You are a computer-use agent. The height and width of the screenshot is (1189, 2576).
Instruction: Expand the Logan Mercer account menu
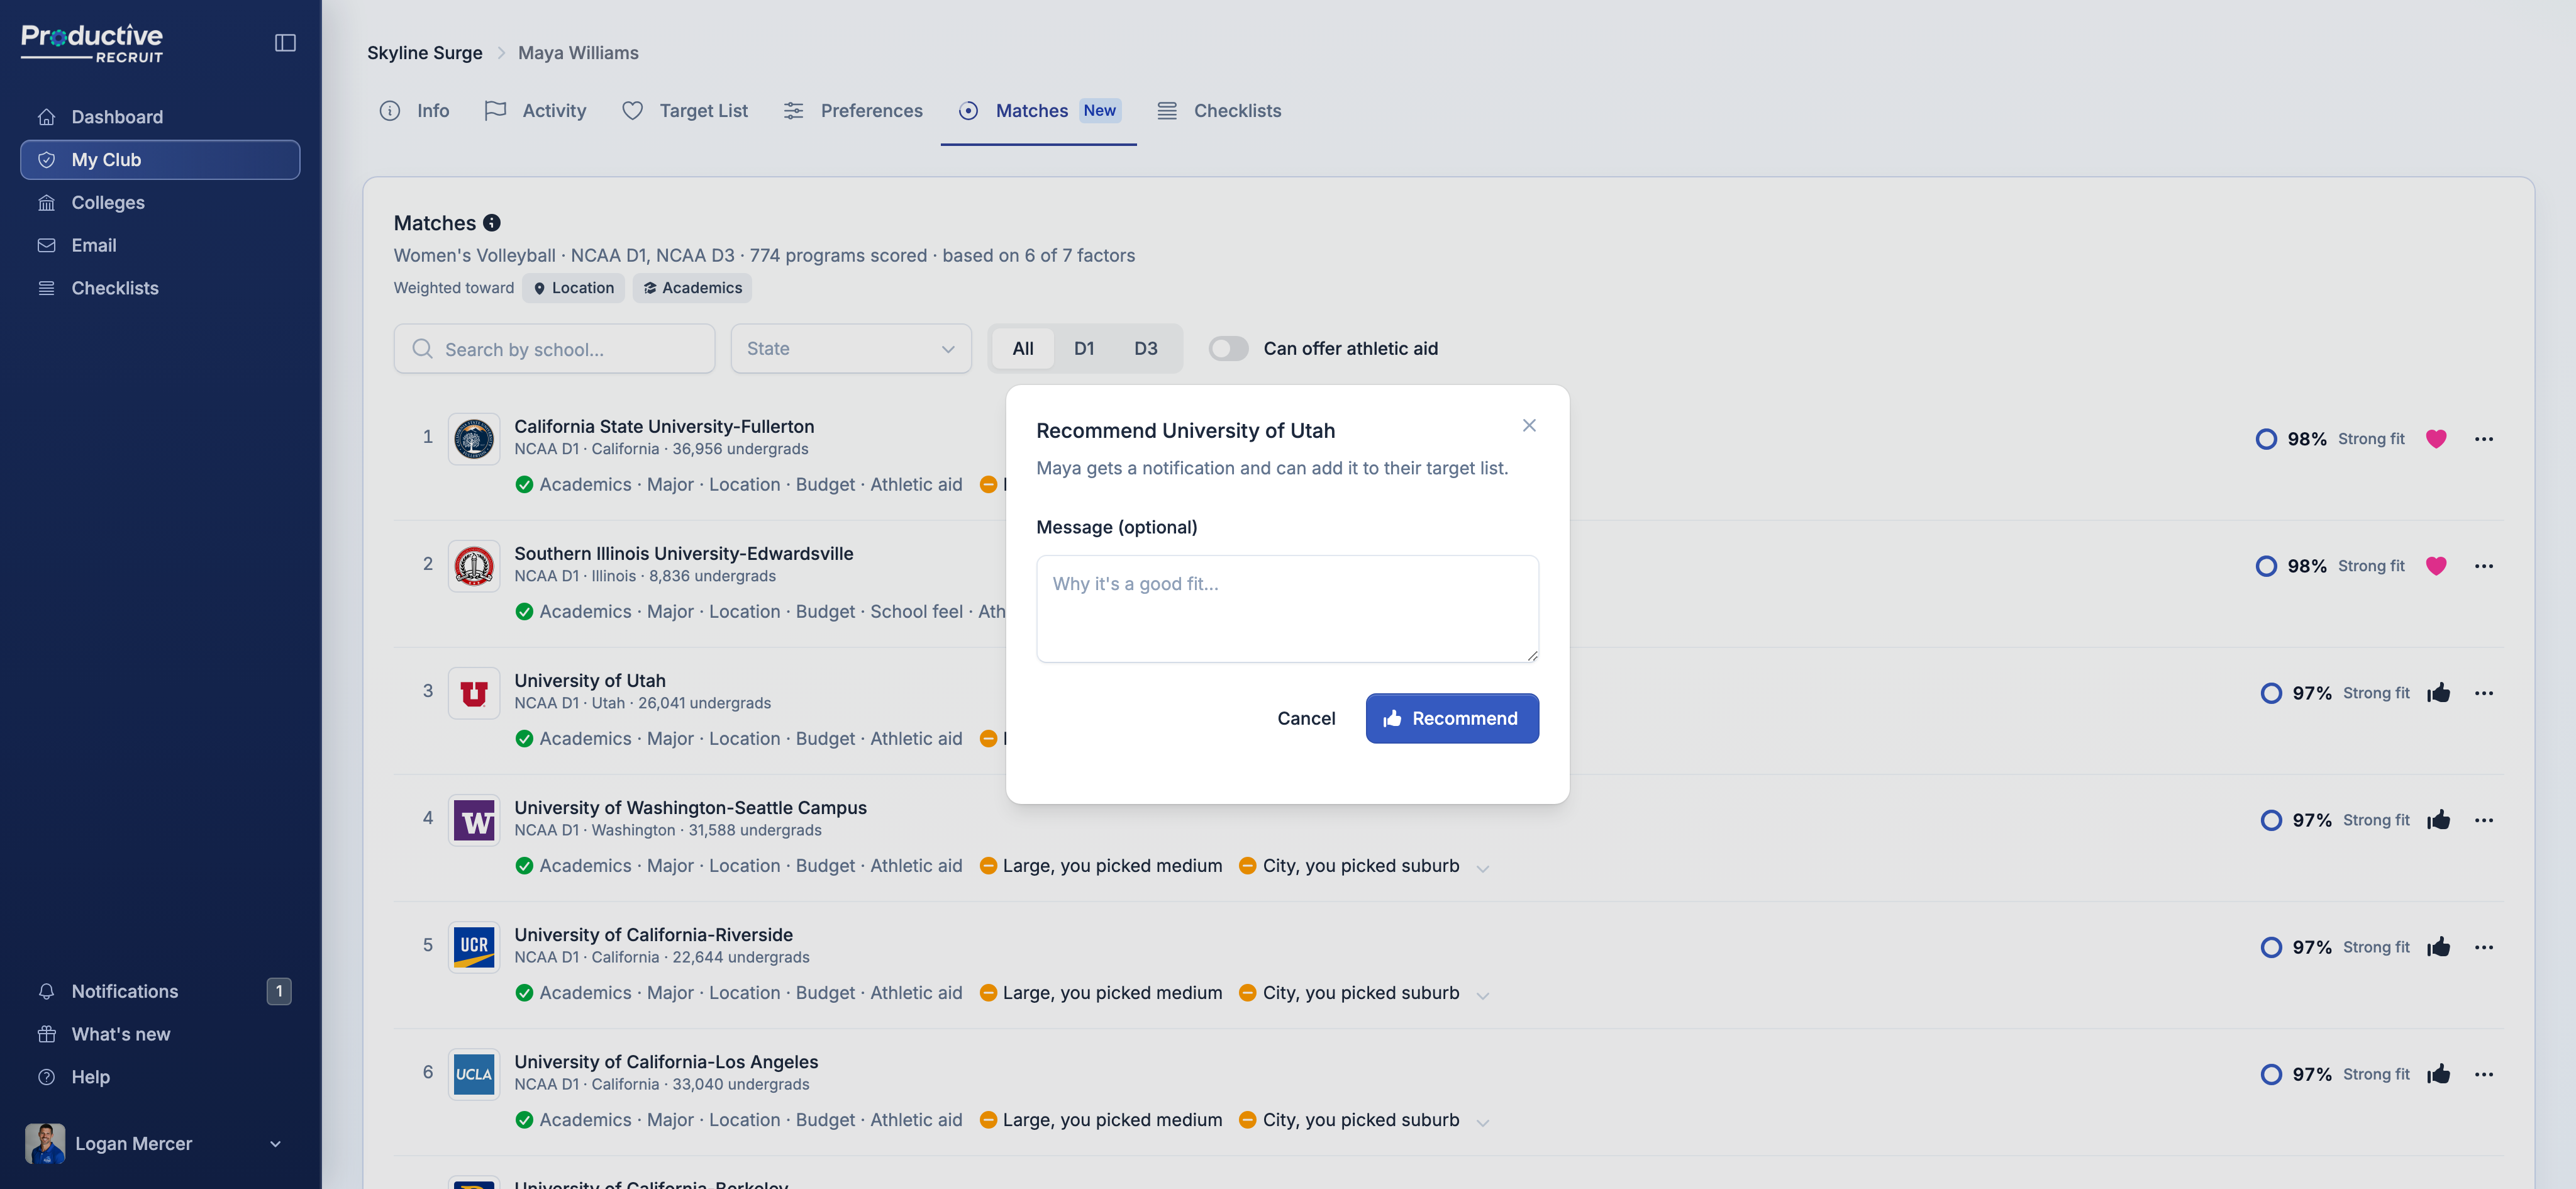click(x=155, y=1143)
